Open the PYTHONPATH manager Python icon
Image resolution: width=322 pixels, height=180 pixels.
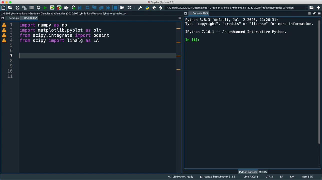147,8
